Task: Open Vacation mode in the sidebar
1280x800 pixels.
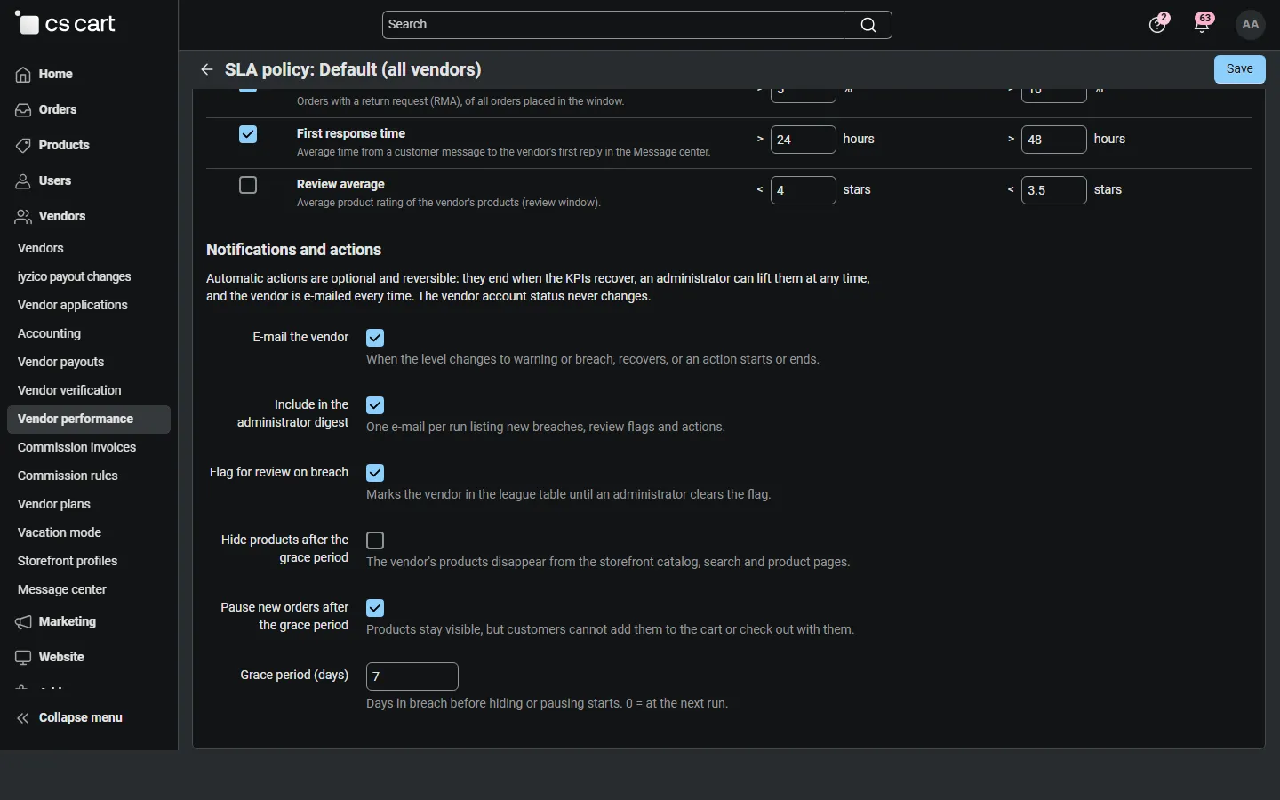Action: 60,533
